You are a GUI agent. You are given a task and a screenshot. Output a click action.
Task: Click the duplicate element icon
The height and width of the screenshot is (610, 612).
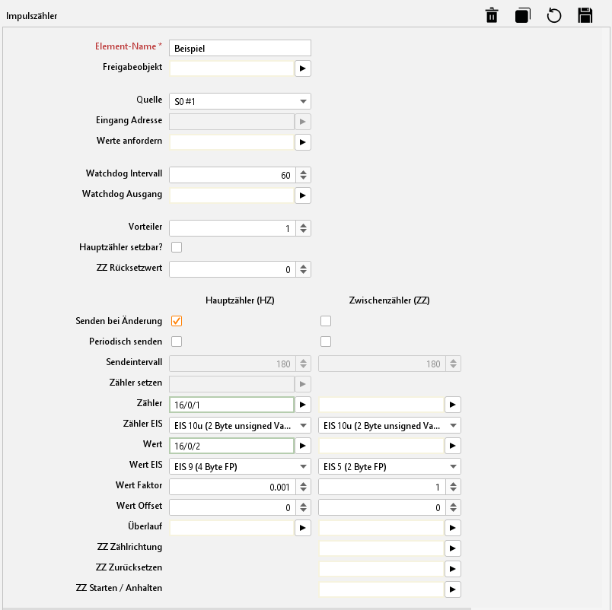(x=522, y=15)
